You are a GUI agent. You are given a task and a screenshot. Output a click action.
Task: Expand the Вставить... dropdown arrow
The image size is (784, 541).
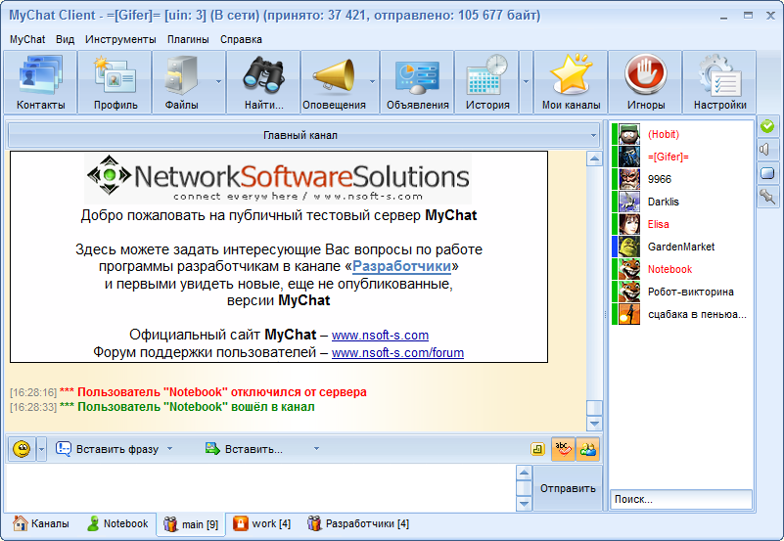pos(316,449)
